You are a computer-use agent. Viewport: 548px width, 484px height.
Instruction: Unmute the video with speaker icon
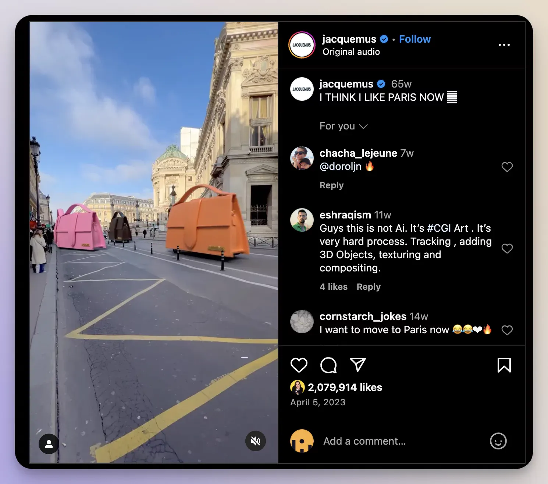point(256,441)
